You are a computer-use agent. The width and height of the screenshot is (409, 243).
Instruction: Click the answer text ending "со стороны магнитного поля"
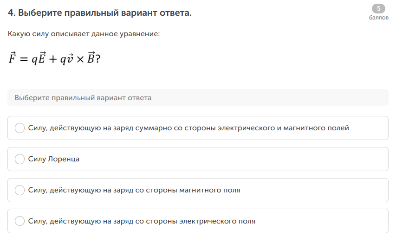click(134, 190)
